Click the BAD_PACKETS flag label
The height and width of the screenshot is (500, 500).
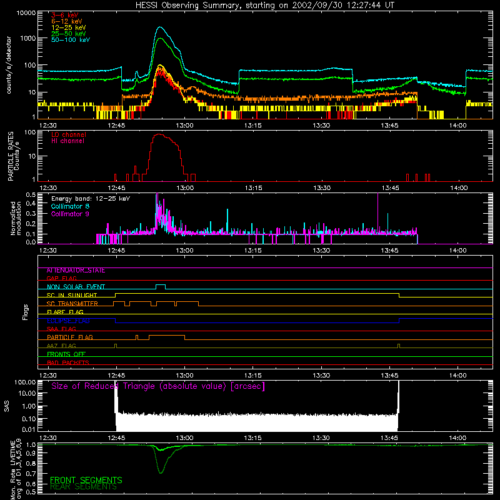[68, 362]
